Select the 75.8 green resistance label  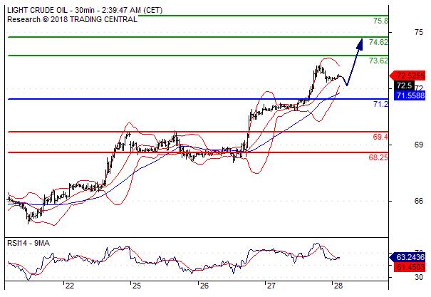tap(380, 21)
